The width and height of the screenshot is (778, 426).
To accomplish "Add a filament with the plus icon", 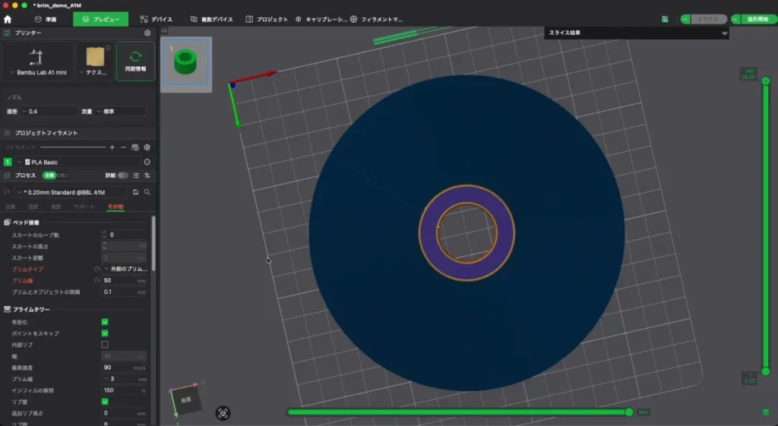I will 112,147.
